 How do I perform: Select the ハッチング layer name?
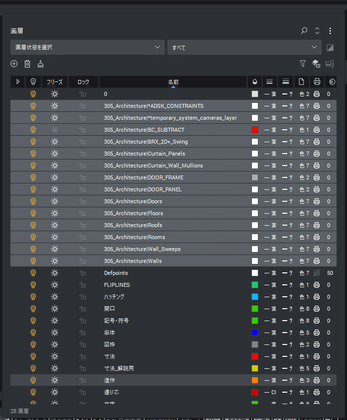click(114, 297)
